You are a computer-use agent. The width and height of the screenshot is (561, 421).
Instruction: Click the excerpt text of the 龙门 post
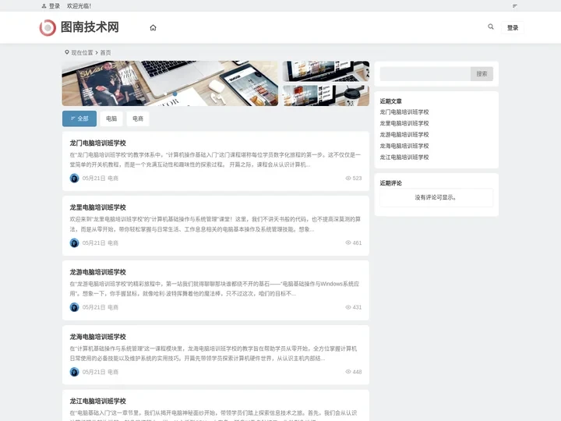click(215, 160)
